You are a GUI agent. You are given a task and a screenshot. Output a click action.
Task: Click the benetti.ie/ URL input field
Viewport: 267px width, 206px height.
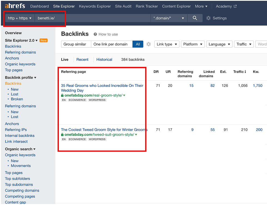pos(93,18)
